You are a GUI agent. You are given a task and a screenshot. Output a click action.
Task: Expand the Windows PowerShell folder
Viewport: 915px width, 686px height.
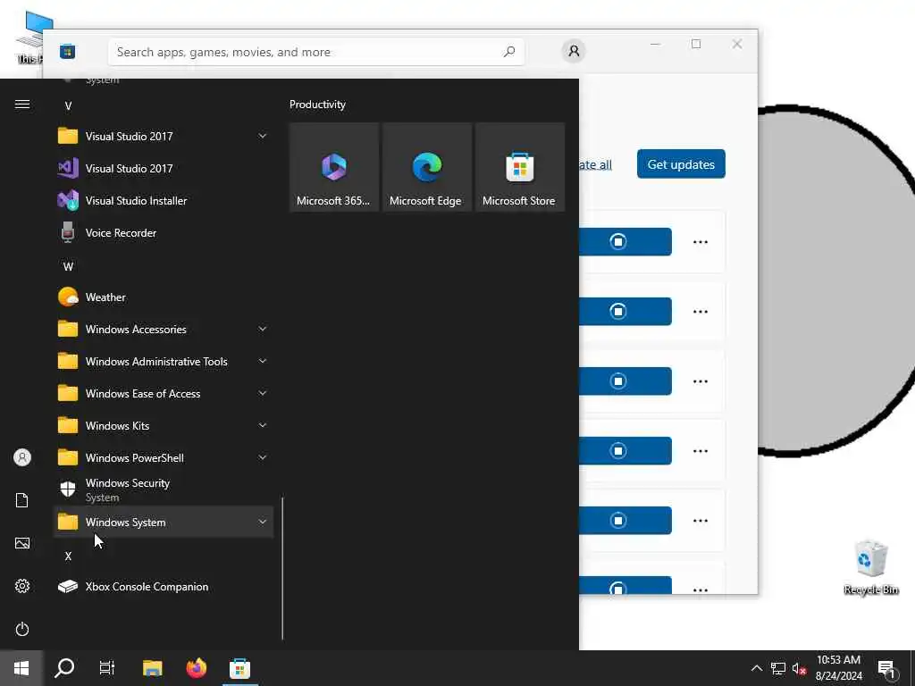(164, 457)
